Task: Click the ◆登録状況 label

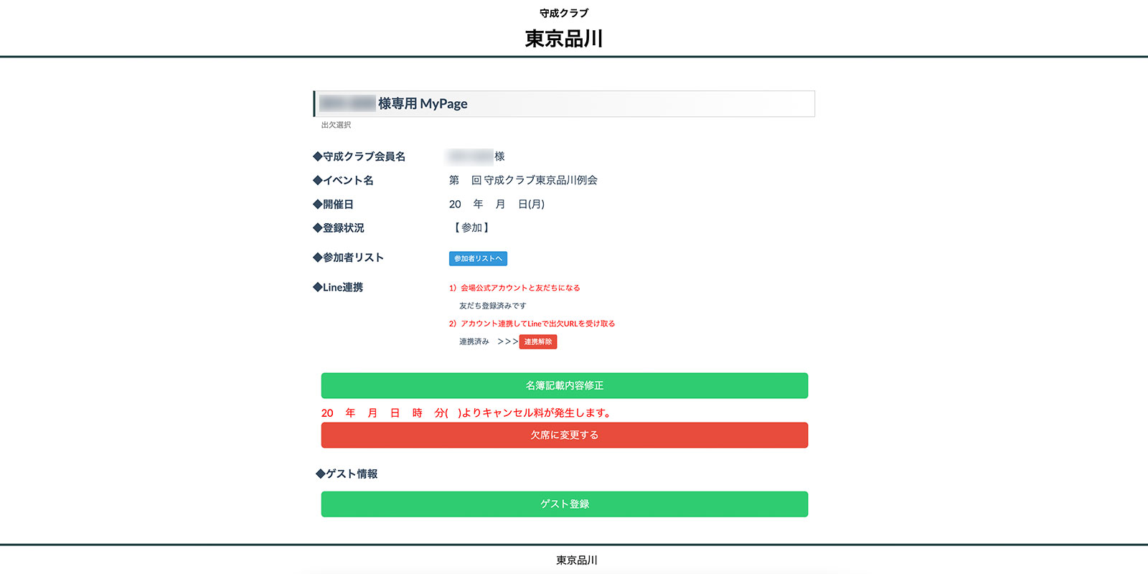Action: (339, 227)
